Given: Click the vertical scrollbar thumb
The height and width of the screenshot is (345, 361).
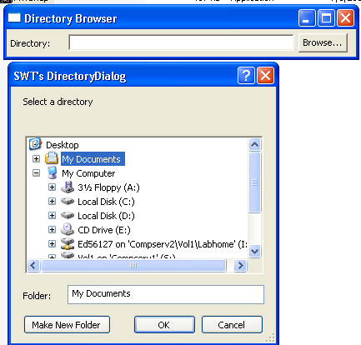Looking at the screenshot, I should [x=254, y=182].
